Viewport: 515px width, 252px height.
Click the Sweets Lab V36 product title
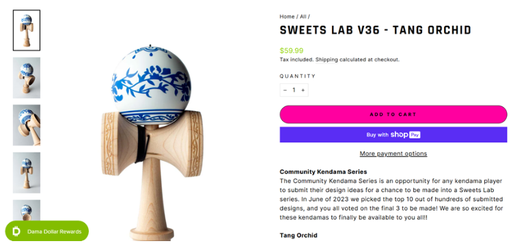(376, 30)
